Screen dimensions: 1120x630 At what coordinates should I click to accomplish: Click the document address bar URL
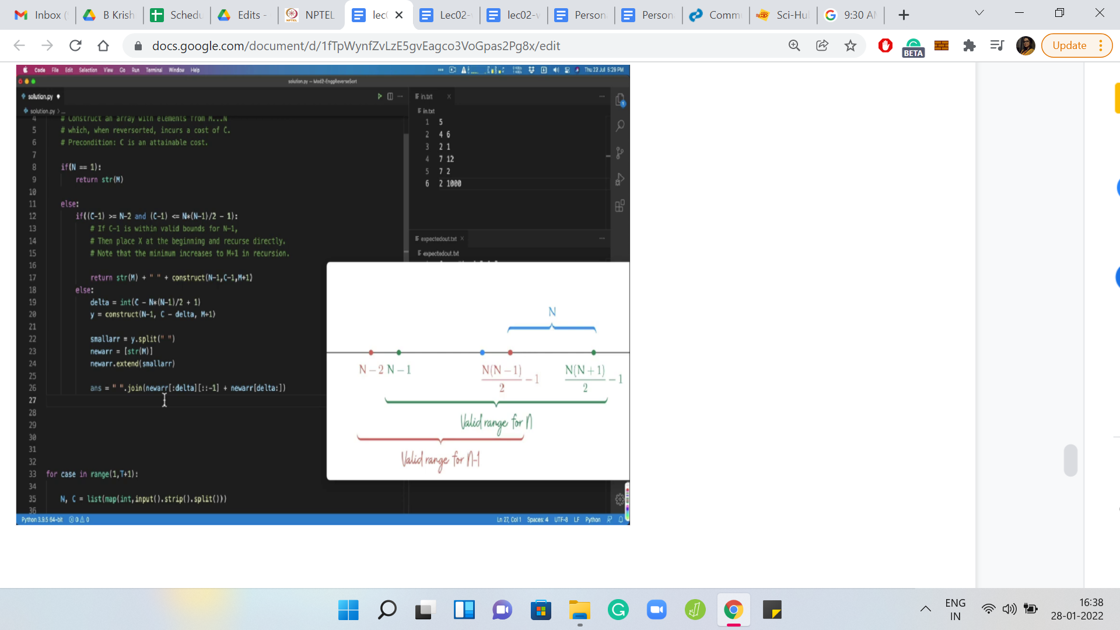coord(356,45)
